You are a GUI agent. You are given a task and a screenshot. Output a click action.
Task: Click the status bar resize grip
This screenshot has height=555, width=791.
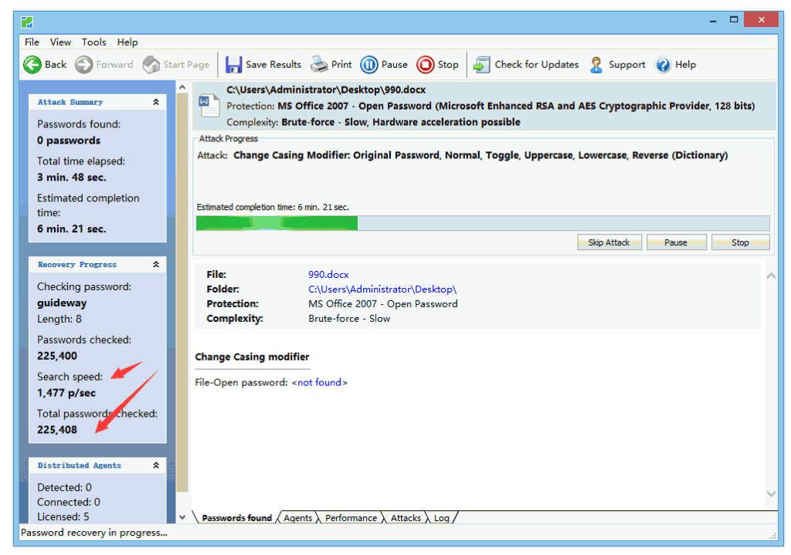773,536
